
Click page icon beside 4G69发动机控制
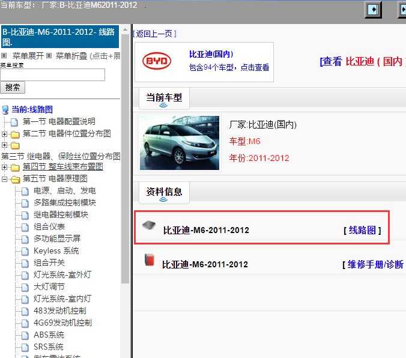(x=25, y=323)
